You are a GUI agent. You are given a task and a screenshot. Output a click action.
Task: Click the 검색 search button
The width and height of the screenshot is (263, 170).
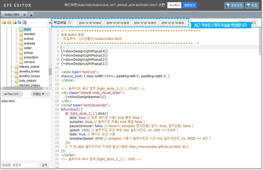point(45,165)
